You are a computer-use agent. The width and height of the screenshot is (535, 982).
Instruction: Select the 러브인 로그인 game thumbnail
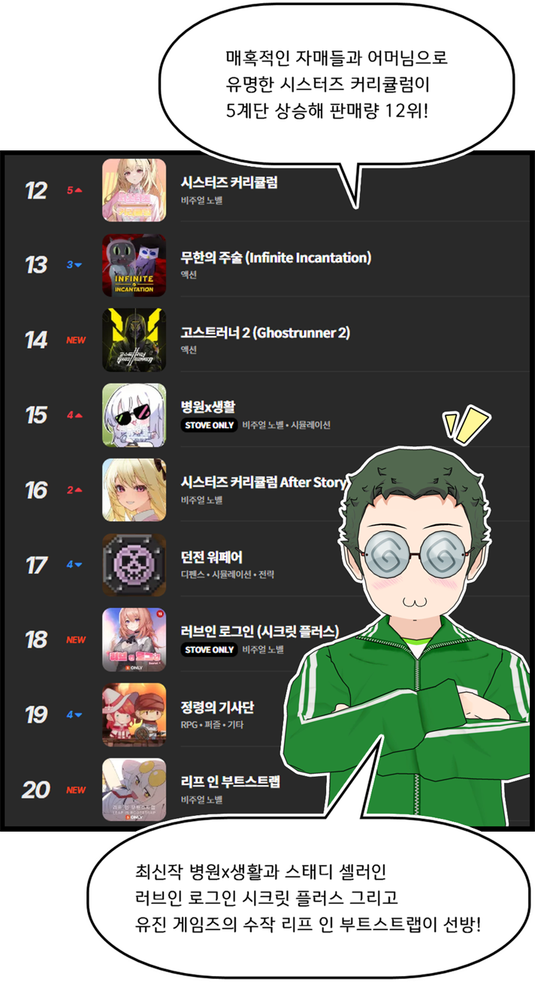coord(134,639)
